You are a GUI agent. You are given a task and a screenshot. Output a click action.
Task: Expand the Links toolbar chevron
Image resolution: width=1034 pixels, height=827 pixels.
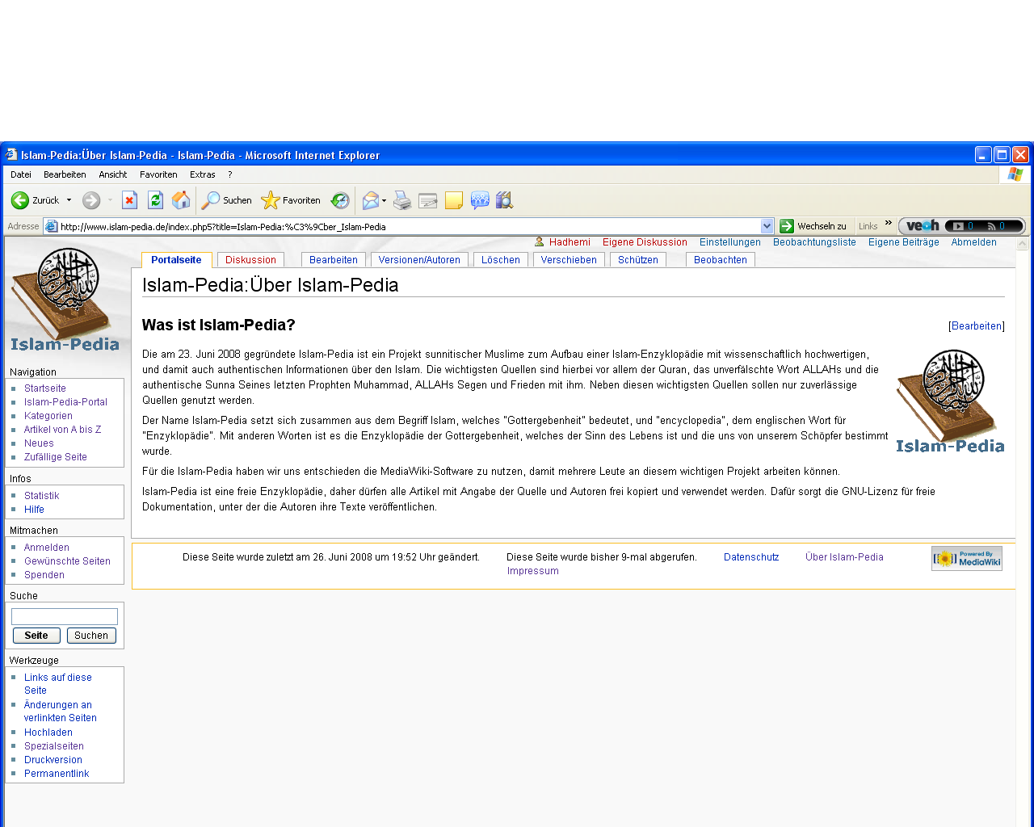click(889, 224)
